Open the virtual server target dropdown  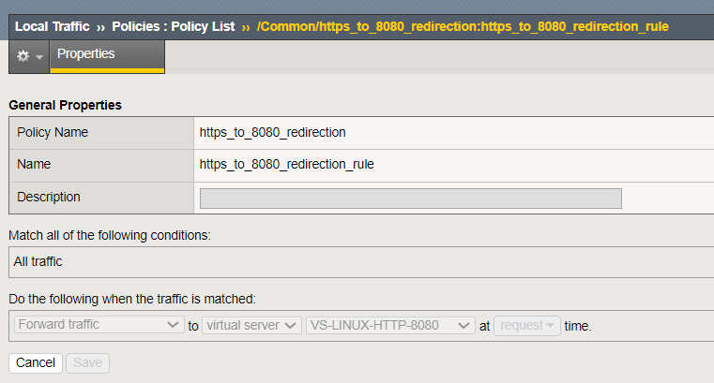point(251,326)
